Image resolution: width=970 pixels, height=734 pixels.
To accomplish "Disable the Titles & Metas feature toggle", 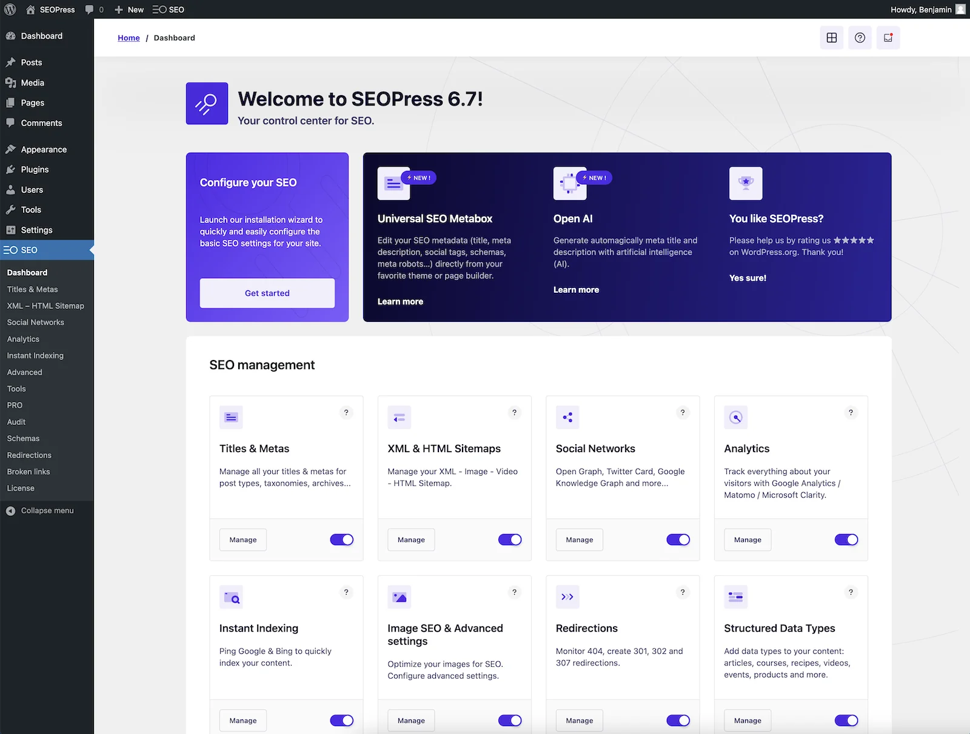I will click(x=341, y=539).
